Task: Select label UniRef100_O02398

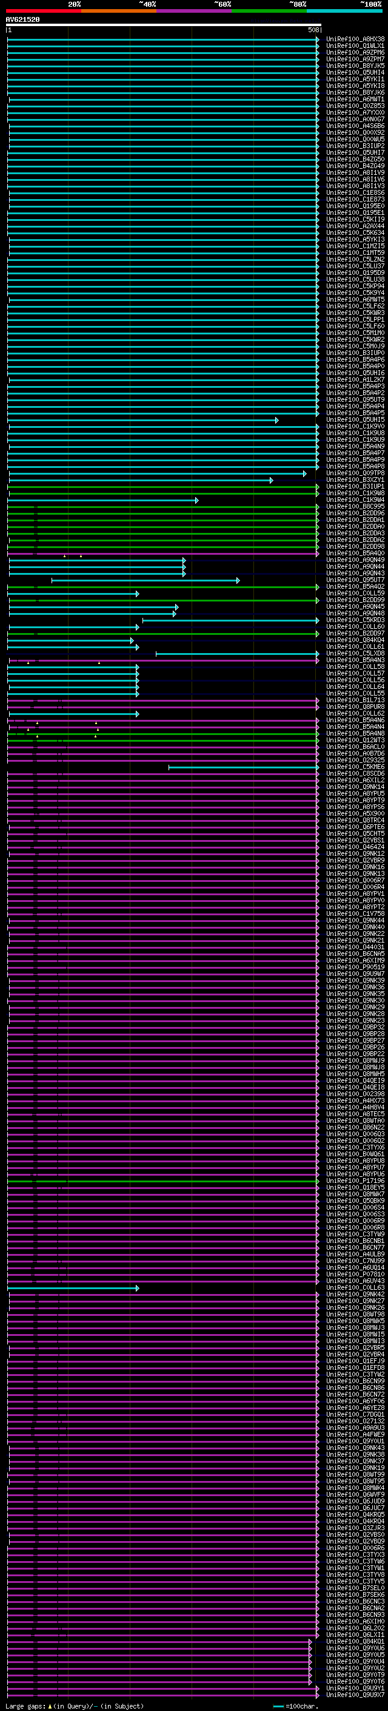Action: [x=355, y=1094]
